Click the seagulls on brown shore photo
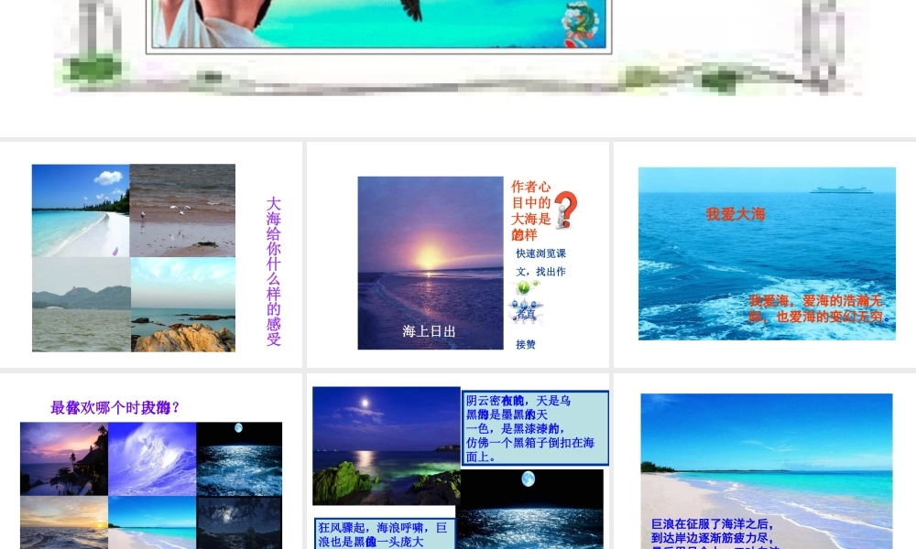 click(182, 210)
